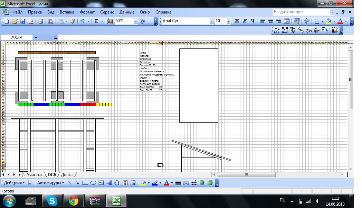This screenshot has height=216, width=362.
Task: Save the workbook with floppy disk icon
Action: (x=23, y=21)
